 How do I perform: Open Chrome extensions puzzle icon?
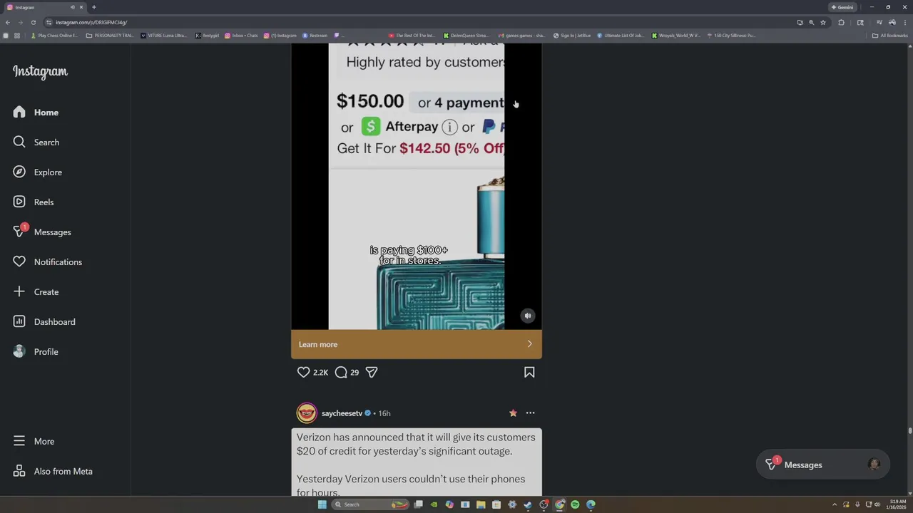coord(841,22)
